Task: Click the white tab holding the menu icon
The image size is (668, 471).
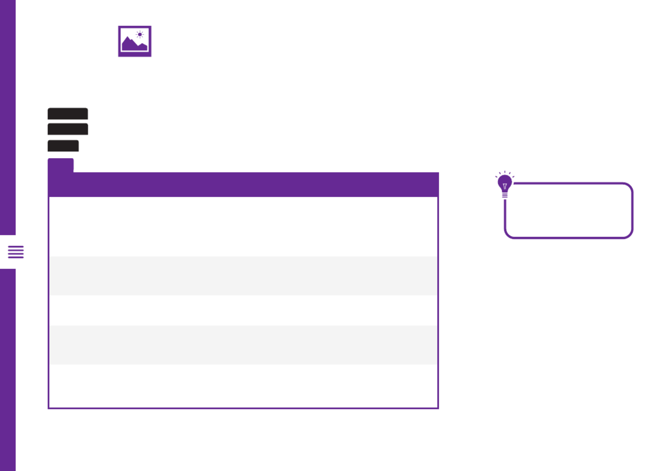Action: click(13, 252)
